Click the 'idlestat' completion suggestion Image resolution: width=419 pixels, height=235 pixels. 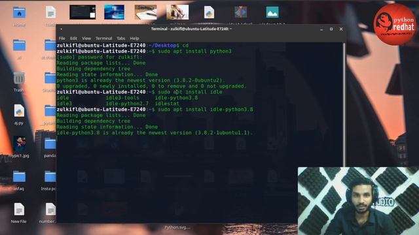(167, 104)
